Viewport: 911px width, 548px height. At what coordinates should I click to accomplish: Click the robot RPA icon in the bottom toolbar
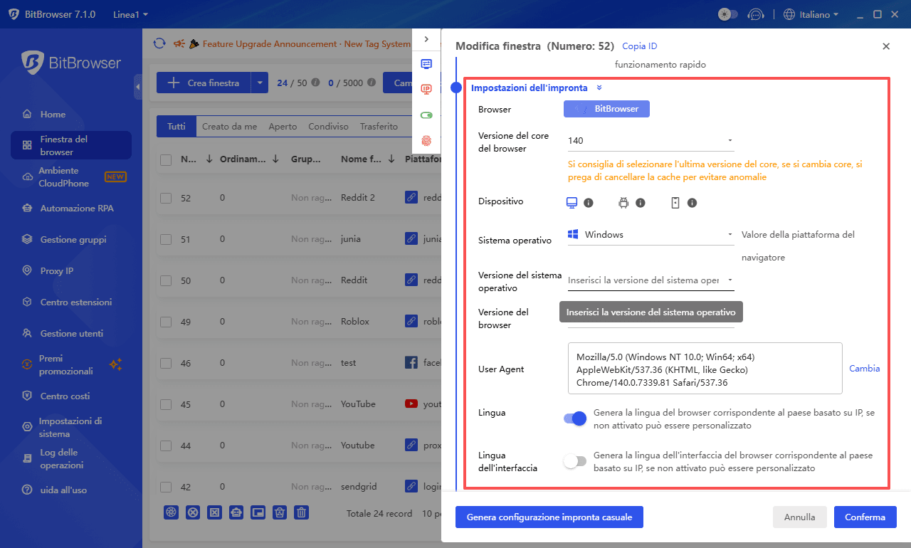[236, 512]
